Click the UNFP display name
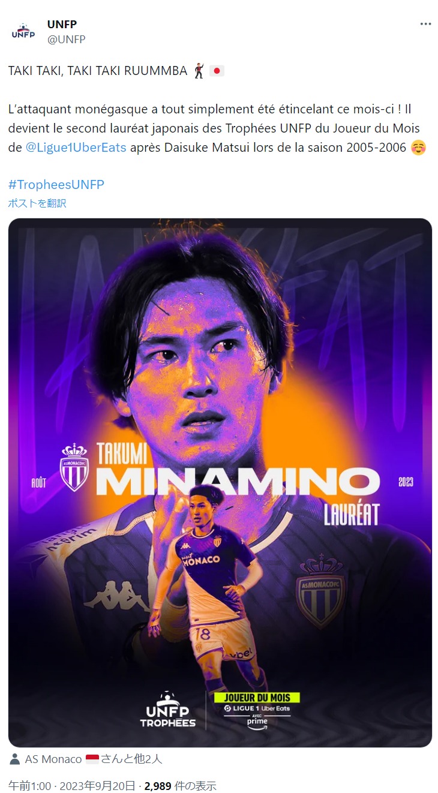Image resolution: width=438 pixels, height=793 pixels. [x=62, y=25]
